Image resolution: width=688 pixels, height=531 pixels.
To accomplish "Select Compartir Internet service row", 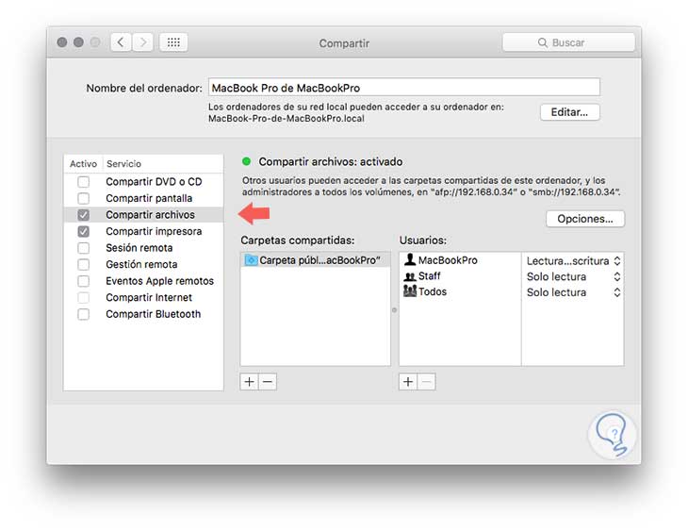I will 143,298.
